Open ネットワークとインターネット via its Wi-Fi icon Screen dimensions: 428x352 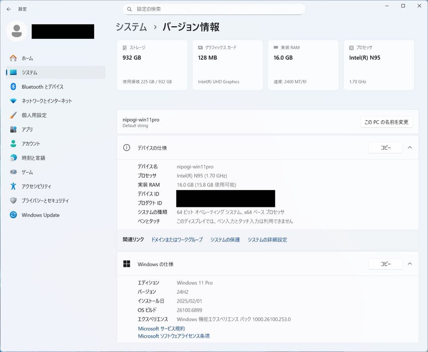(x=13, y=101)
